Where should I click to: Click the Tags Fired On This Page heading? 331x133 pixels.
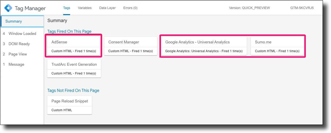[69, 31]
